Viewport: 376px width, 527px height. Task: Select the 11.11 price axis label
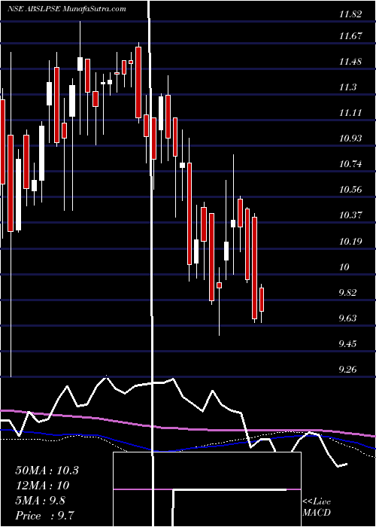(x=350, y=113)
